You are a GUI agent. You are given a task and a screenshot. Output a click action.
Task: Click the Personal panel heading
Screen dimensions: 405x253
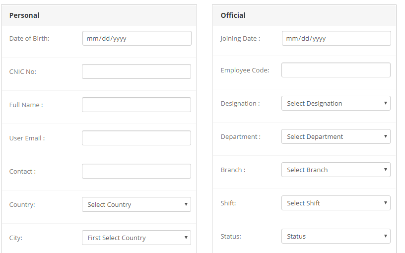point(24,15)
